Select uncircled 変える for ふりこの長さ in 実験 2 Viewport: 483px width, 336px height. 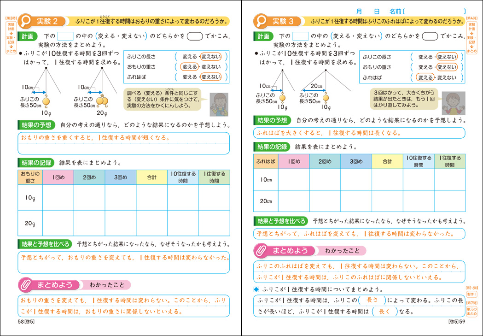click(x=189, y=56)
